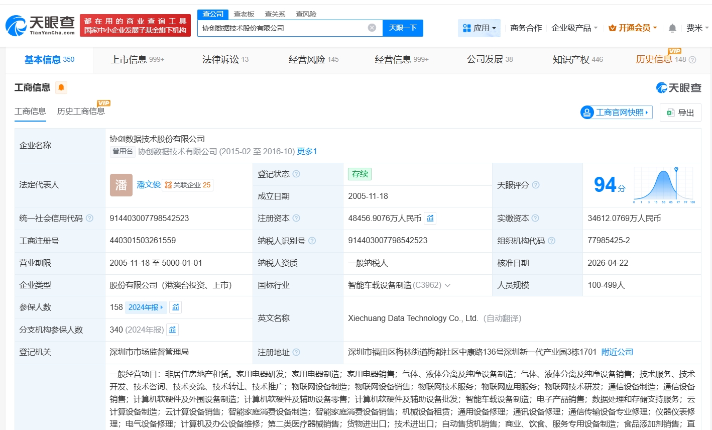Click the company name search input field
The width and height of the screenshot is (712, 430).
coord(284,28)
